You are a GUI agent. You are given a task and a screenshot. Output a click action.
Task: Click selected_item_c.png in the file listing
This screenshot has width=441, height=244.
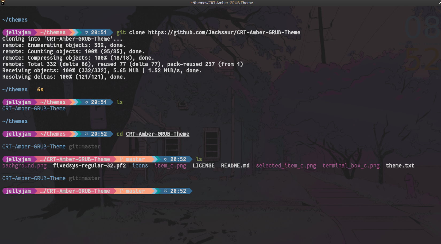pos(286,166)
